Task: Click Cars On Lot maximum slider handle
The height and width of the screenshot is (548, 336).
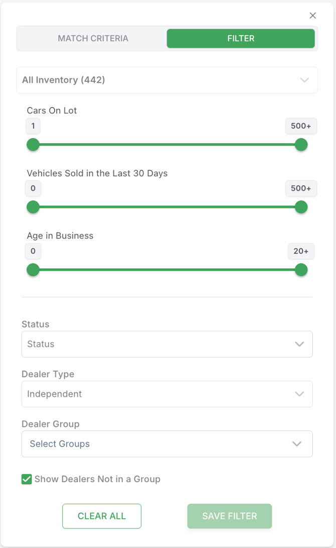Action: tap(301, 145)
